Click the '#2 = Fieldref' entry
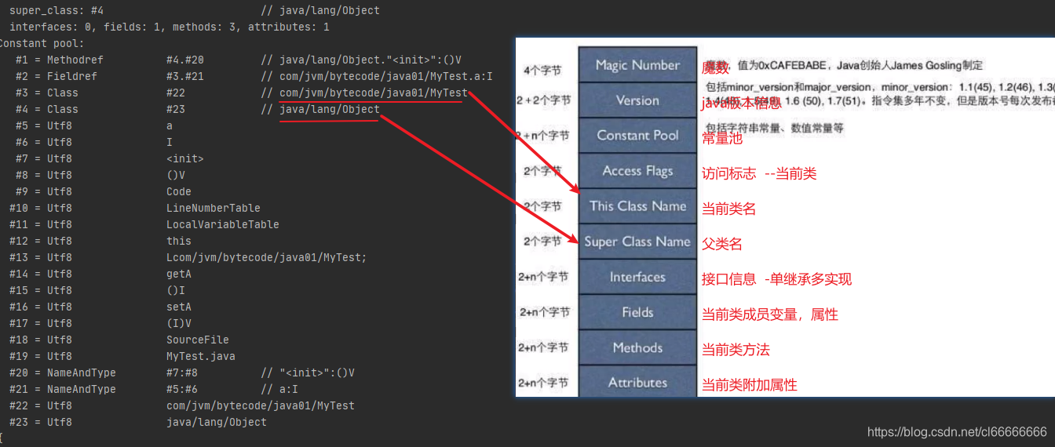Screen dimensions: 1055x447 [x=56, y=76]
